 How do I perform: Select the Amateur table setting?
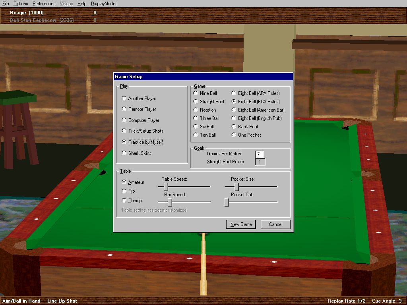133,182
